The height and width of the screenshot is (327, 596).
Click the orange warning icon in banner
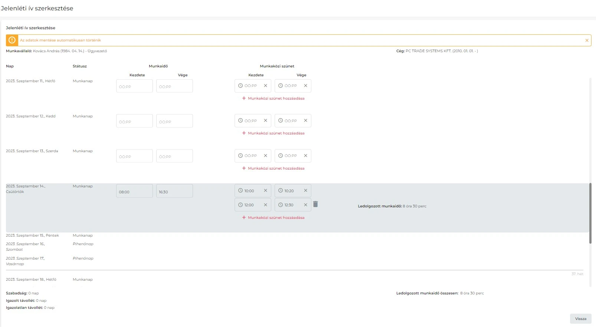click(x=12, y=40)
